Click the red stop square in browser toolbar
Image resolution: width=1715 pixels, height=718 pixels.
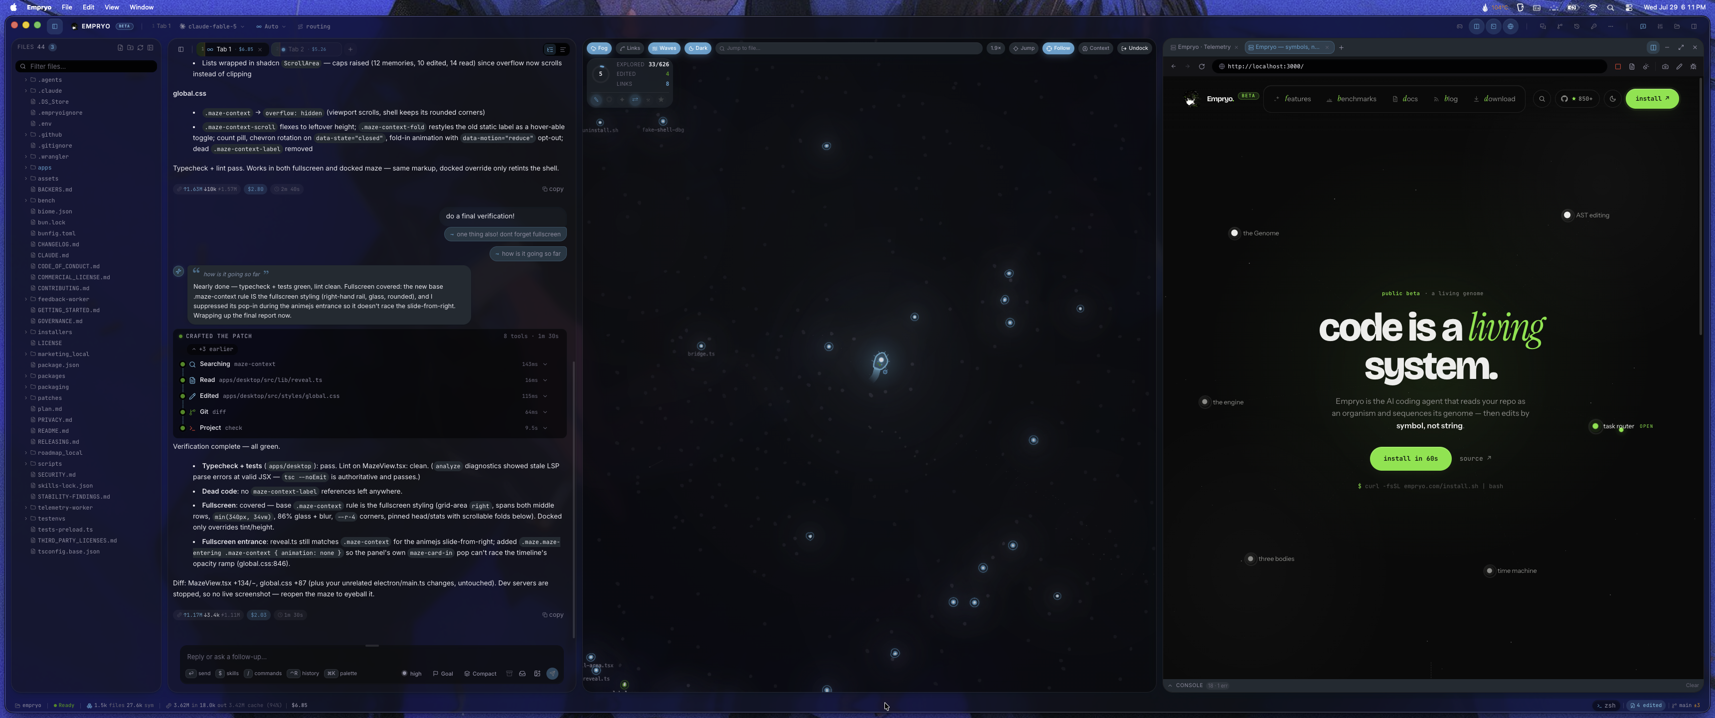pyautogui.click(x=1618, y=67)
